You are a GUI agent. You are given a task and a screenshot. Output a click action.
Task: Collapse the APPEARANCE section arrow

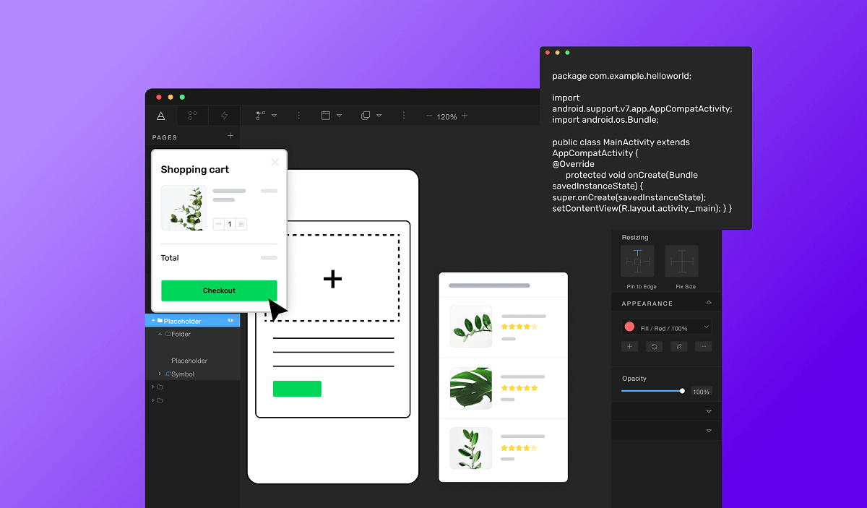tap(709, 303)
